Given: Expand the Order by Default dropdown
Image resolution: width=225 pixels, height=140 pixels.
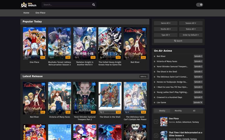Looking at the screenshot, I should click(x=191, y=35).
